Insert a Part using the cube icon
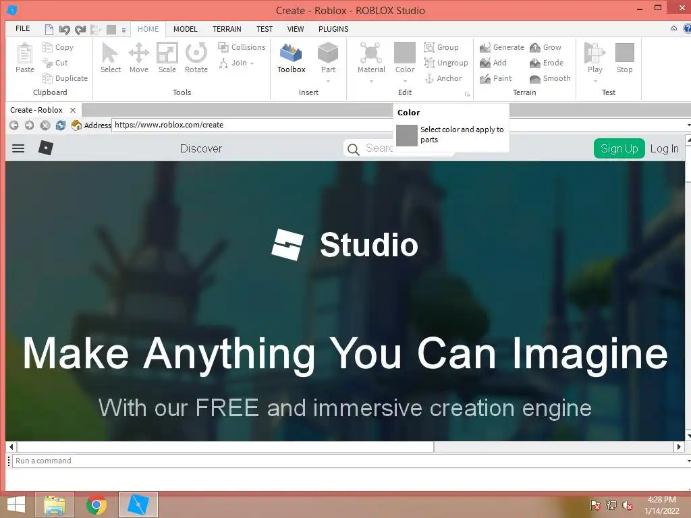This screenshot has height=518, width=691. pyautogui.click(x=328, y=53)
